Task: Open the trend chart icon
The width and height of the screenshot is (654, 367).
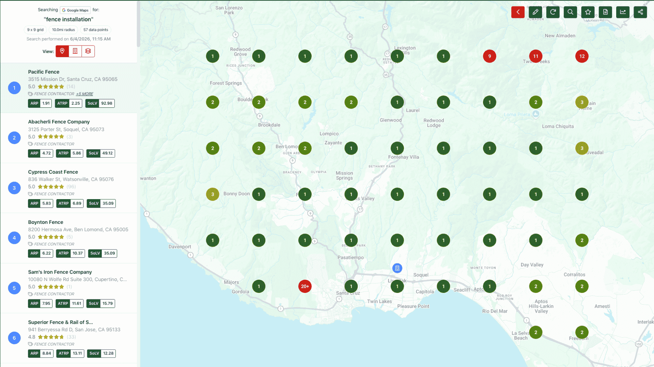Action: pyautogui.click(x=623, y=12)
